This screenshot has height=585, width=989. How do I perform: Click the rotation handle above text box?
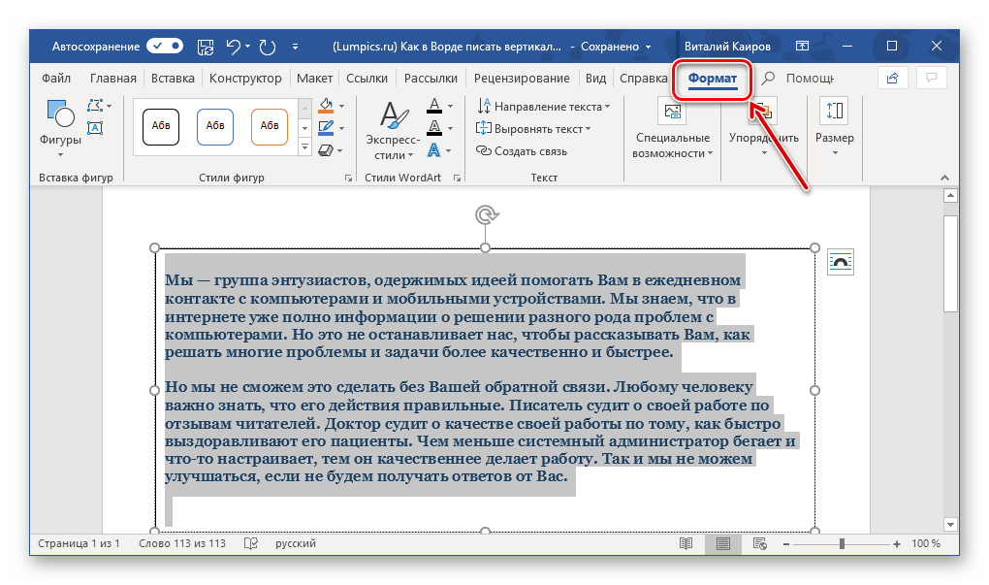pyautogui.click(x=485, y=215)
